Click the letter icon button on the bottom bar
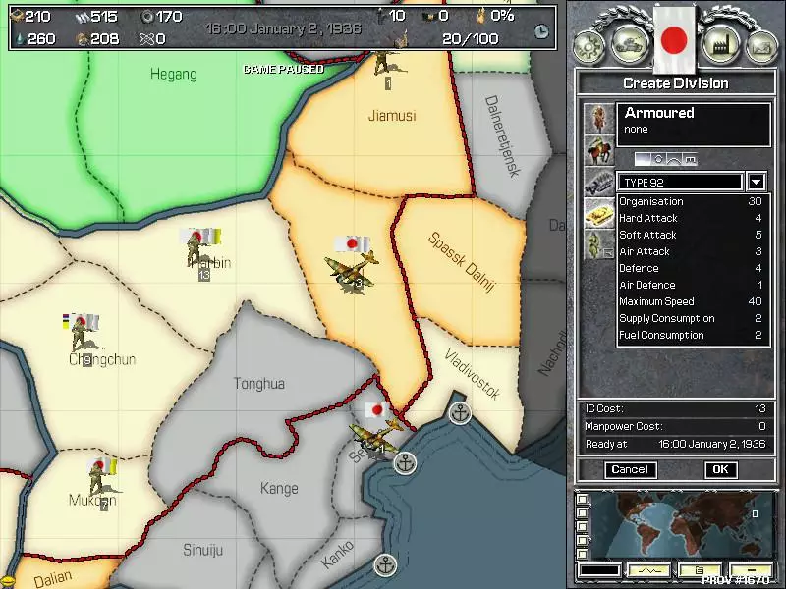The height and width of the screenshot is (589, 786). tap(700, 569)
